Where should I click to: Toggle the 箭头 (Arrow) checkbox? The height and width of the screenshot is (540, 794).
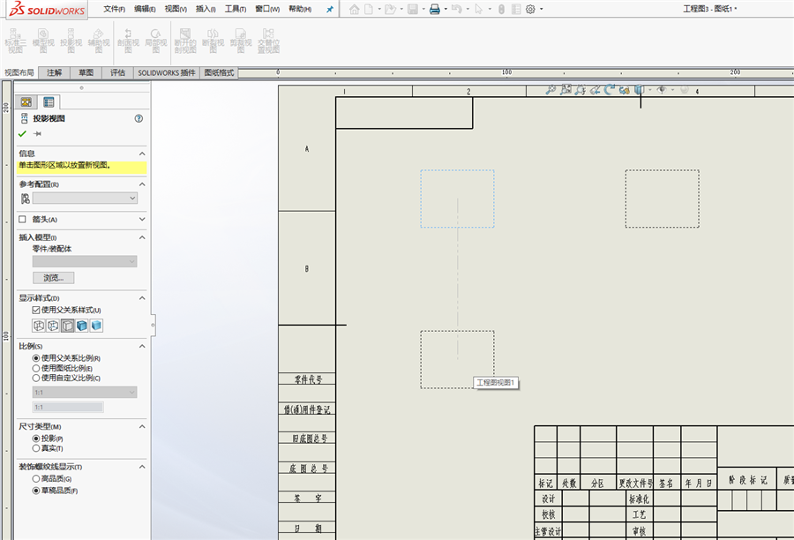pyautogui.click(x=22, y=220)
